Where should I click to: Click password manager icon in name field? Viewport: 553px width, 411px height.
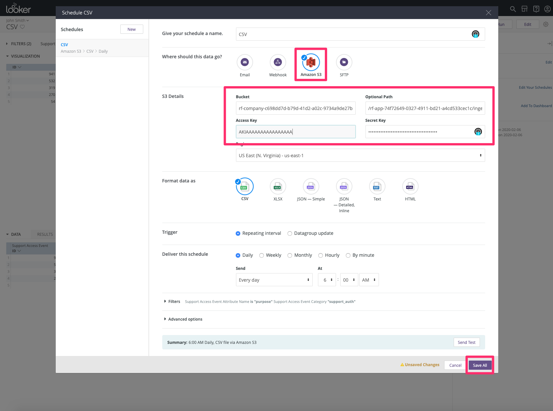point(475,34)
